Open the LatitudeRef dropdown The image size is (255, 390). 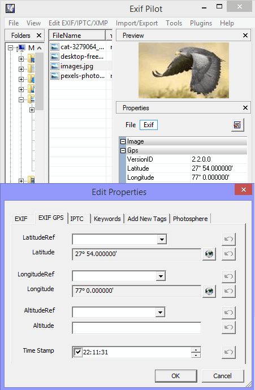click(162, 239)
